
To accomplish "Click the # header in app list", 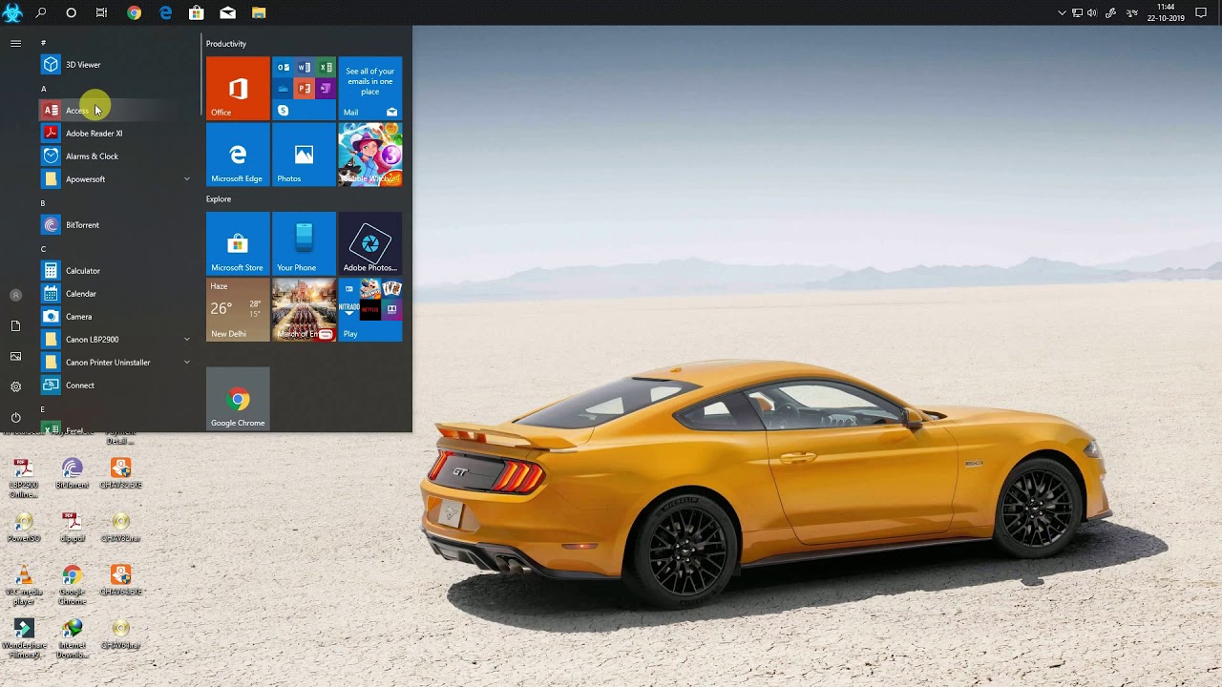I will click(x=43, y=43).
